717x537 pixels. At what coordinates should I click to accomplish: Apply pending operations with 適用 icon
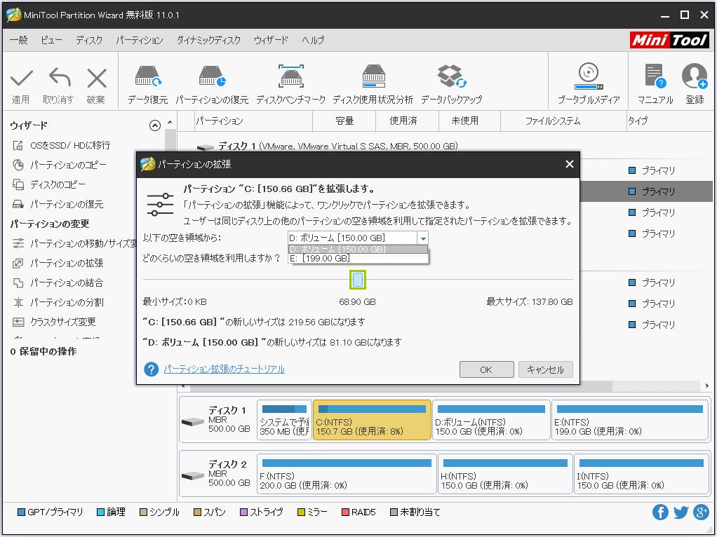coord(22,81)
